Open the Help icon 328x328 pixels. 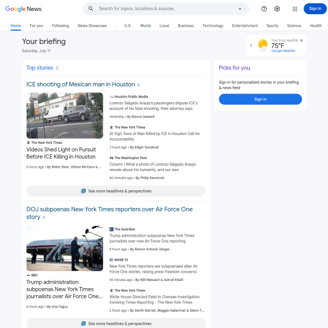tap(264, 9)
